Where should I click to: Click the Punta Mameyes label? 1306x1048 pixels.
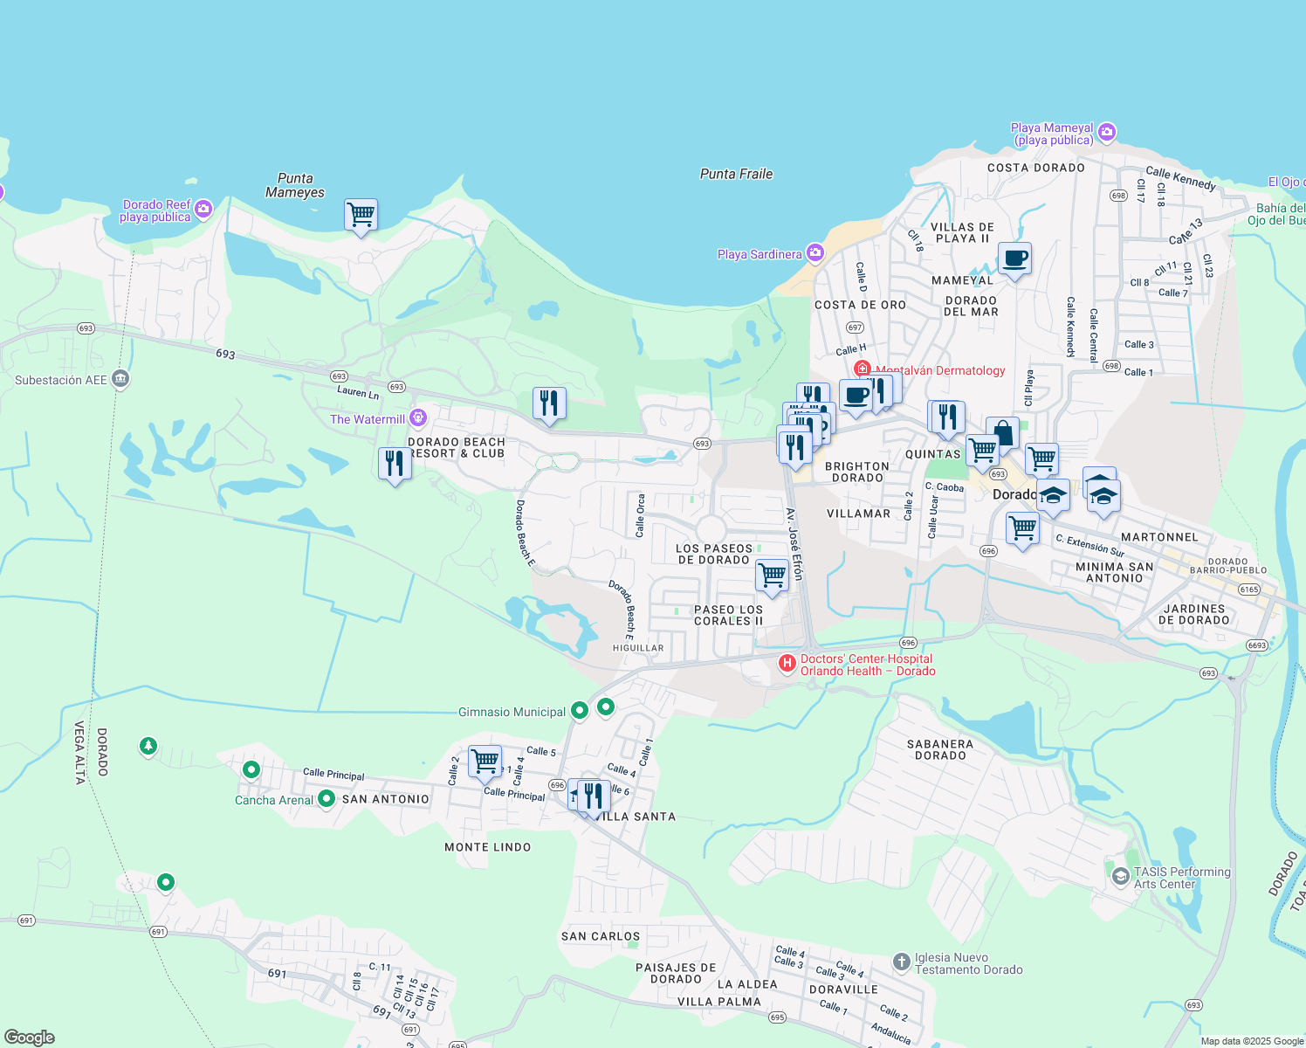point(295,185)
